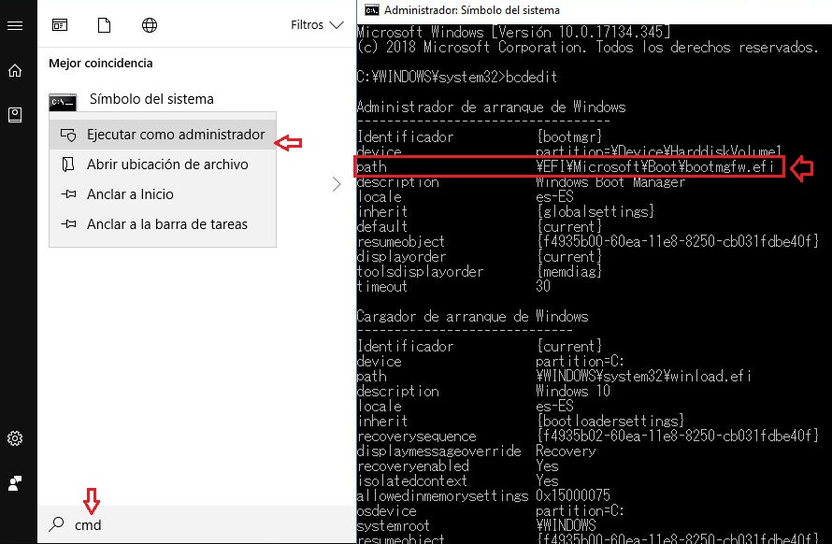Image resolution: width=832 pixels, height=544 pixels.
Task: Click the magnifier search icon
Action: (56, 524)
